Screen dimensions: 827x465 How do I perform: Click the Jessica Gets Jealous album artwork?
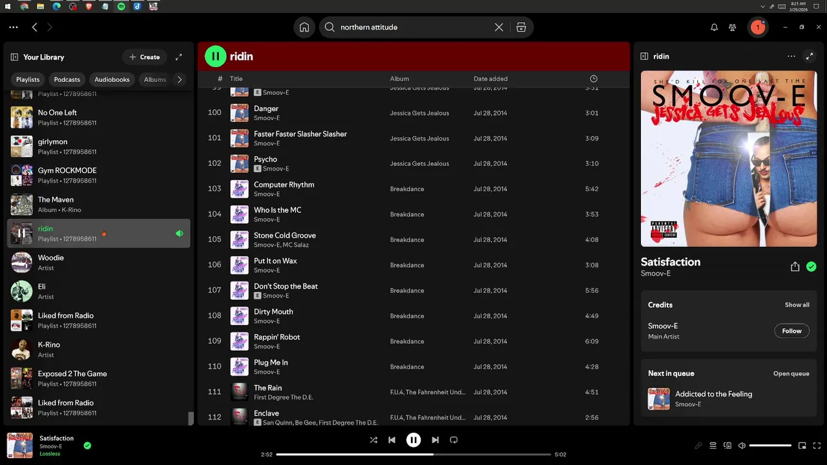[x=729, y=158]
